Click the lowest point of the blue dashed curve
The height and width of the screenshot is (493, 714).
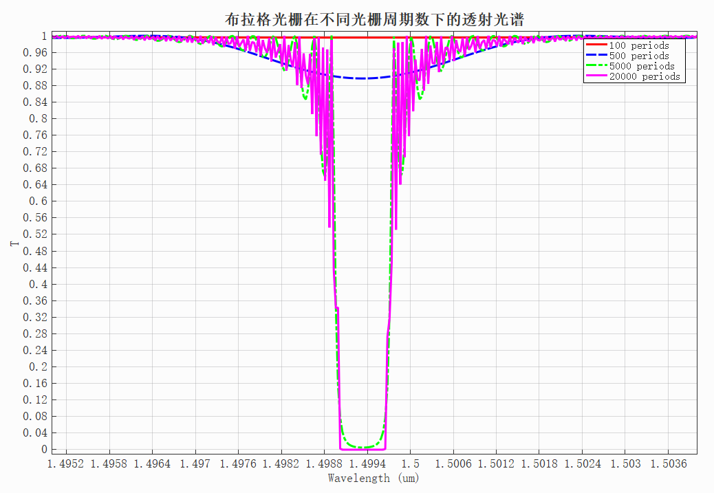(x=364, y=78)
